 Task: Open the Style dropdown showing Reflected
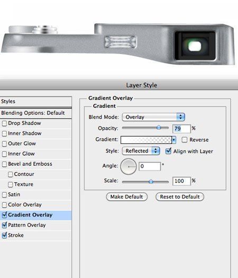coord(141,151)
